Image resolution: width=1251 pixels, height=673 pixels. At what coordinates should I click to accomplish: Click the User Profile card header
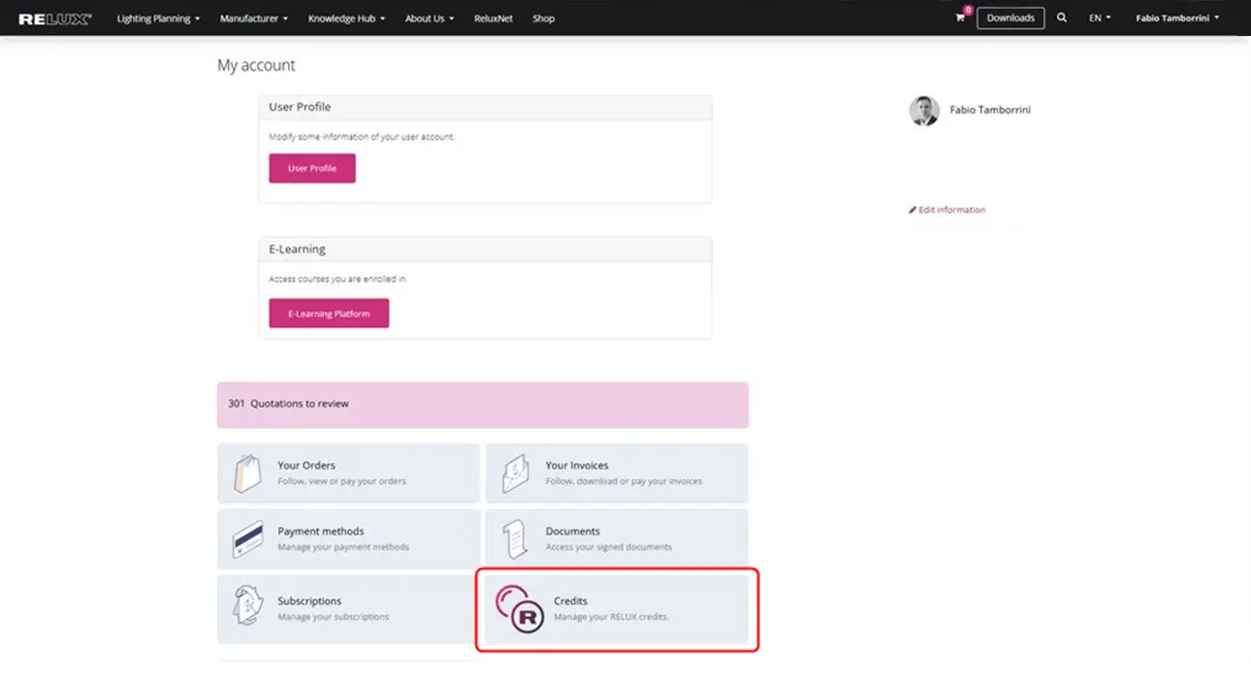[485, 107]
